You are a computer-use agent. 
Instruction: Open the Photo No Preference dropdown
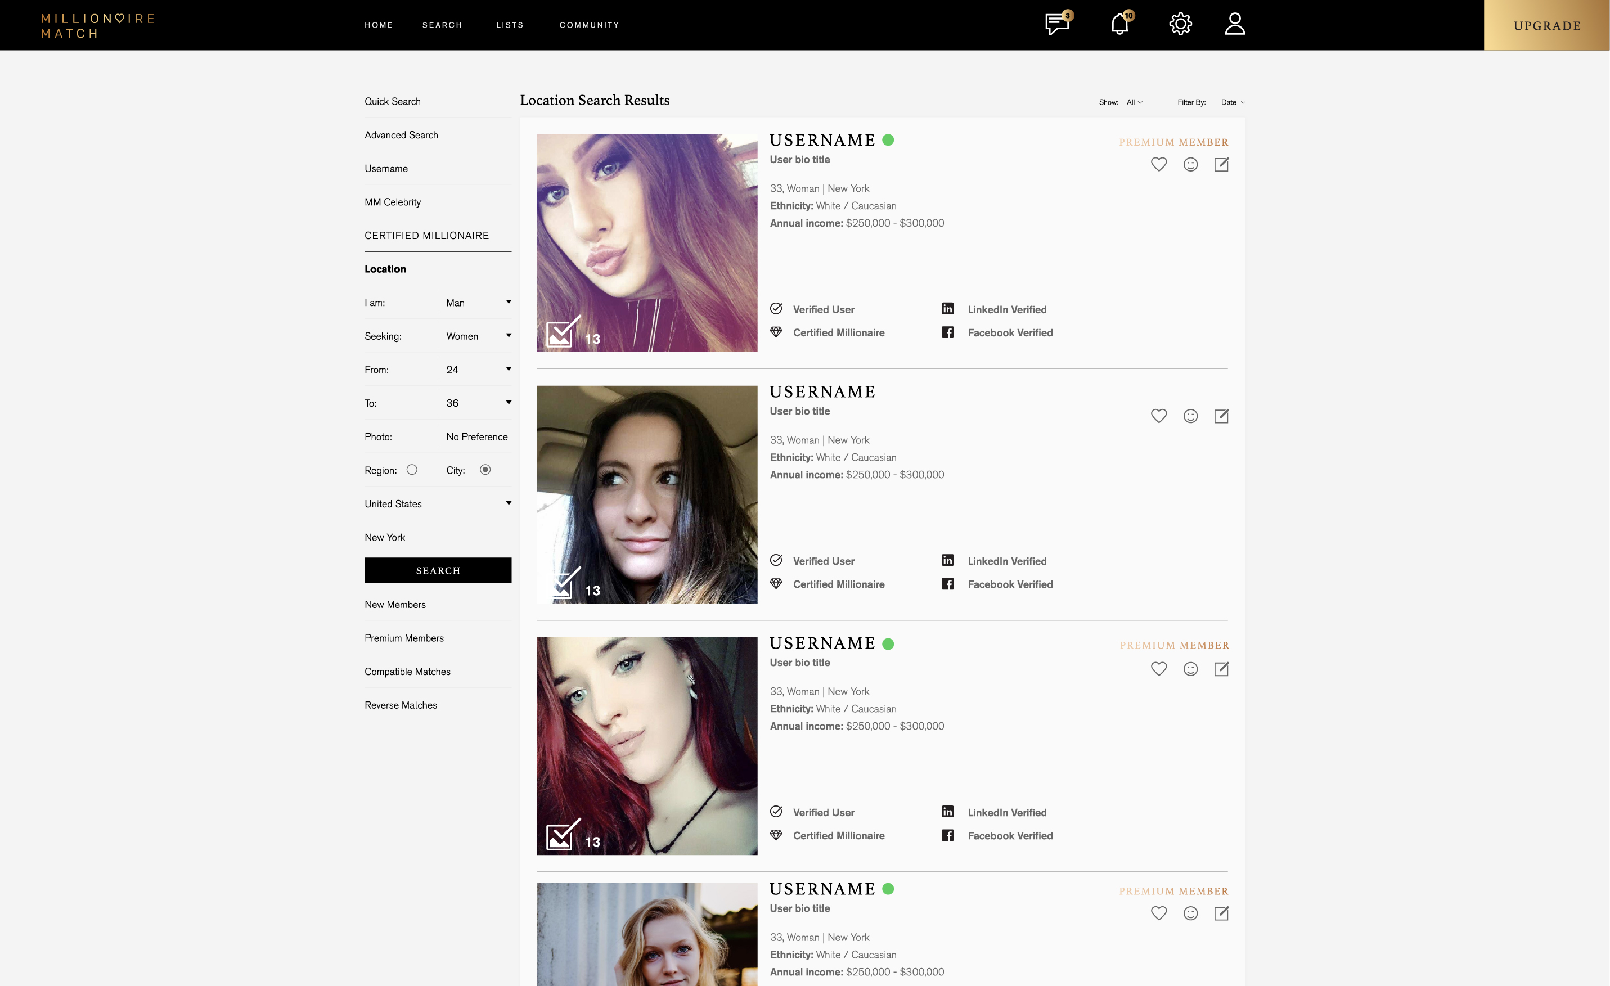477,436
